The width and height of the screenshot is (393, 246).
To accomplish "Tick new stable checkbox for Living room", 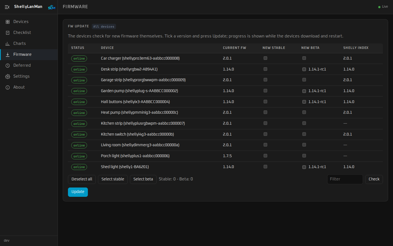I will (265, 145).
